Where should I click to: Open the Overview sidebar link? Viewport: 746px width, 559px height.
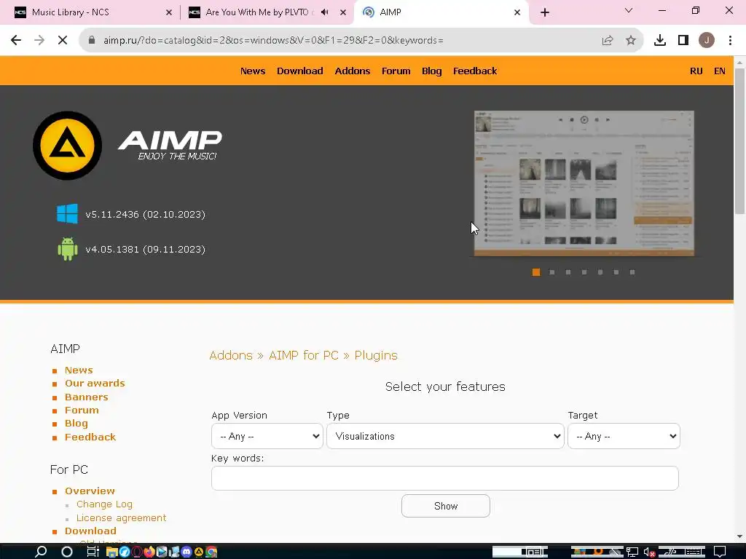coord(90,491)
